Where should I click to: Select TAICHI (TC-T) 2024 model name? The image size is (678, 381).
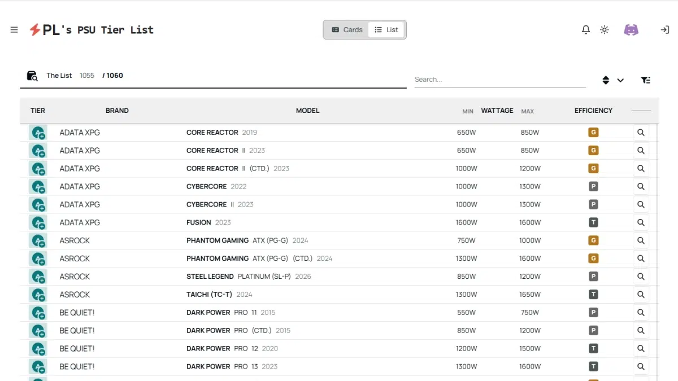click(x=219, y=295)
